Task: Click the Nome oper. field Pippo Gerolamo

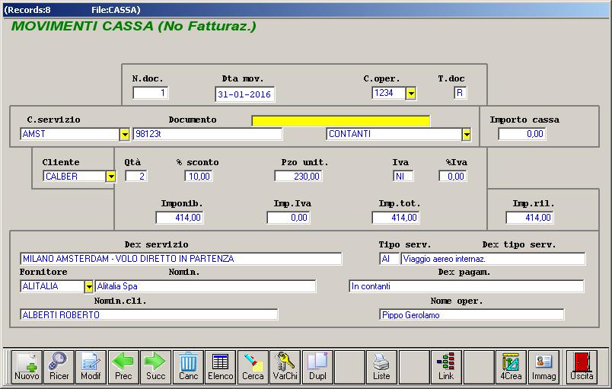Action: pos(471,314)
